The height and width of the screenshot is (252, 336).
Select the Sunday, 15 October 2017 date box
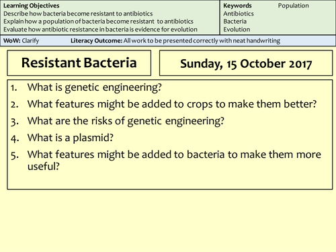(x=246, y=63)
